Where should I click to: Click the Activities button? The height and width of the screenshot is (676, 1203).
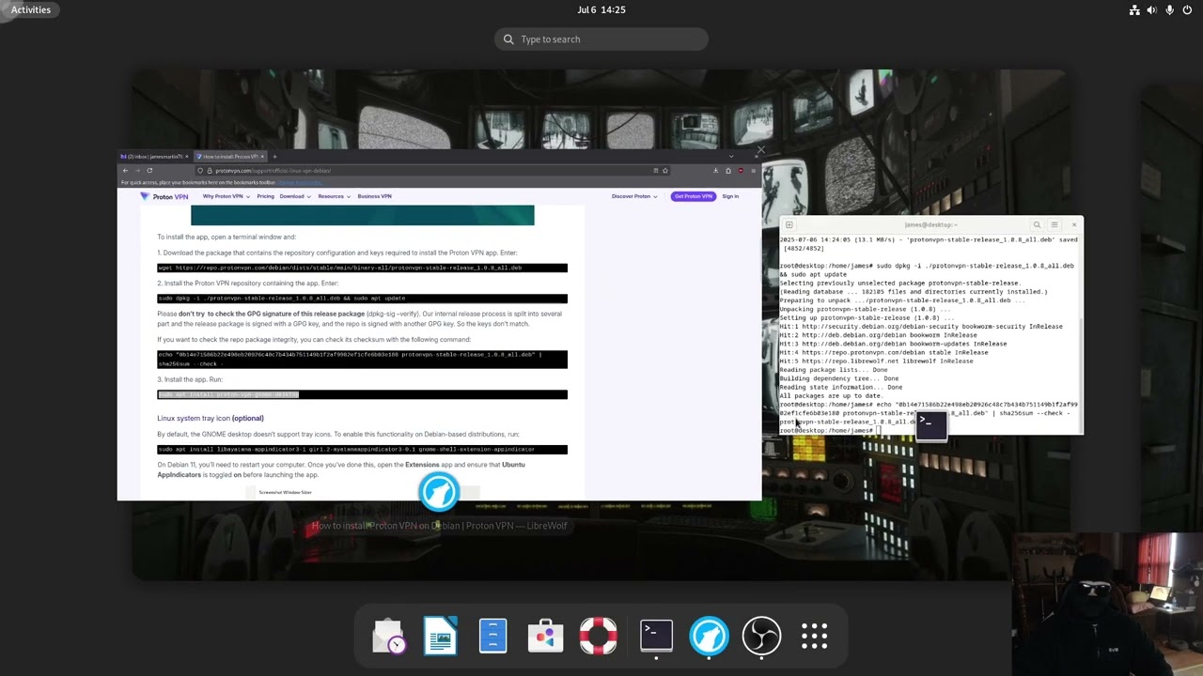(31, 9)
